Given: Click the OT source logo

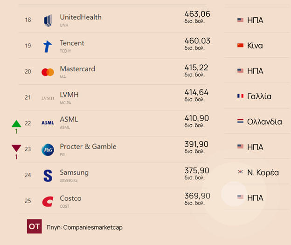Looking at the screenshot, I should [35, 226].
